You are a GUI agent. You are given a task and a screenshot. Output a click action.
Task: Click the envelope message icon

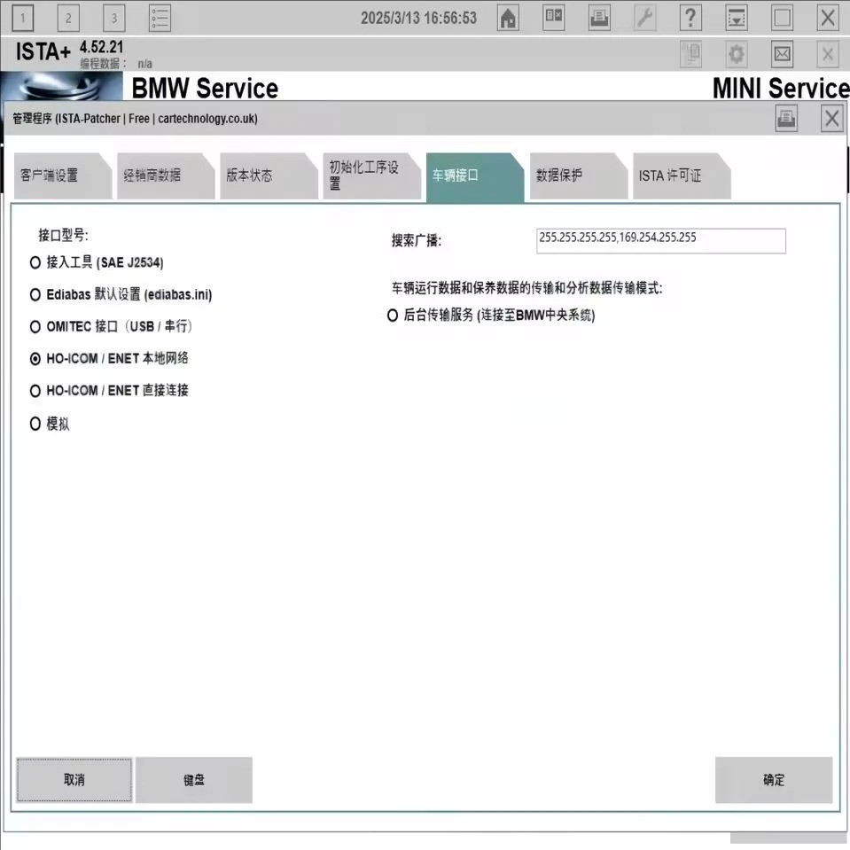[x=782, y=54]
